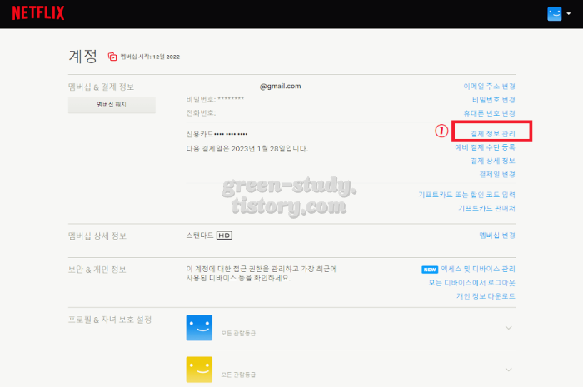Open the 개인 정보 다운로드 link
The height and width of the screenshot is (387, 583).
coord(486,296)
